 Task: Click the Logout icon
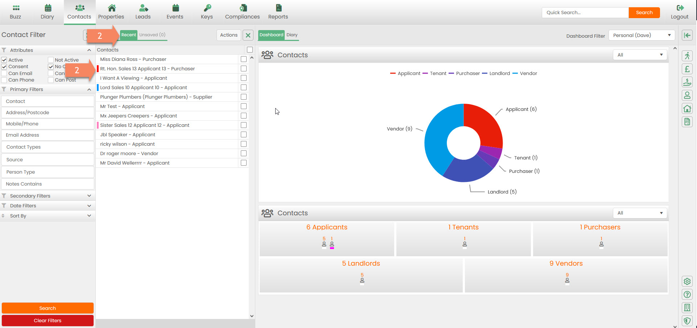680,8
